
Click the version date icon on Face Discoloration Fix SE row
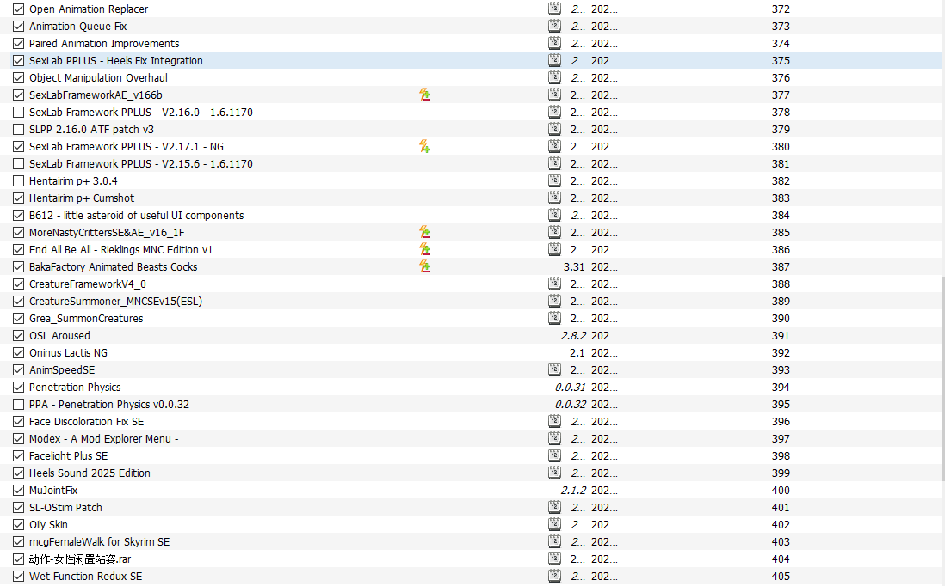554,421
